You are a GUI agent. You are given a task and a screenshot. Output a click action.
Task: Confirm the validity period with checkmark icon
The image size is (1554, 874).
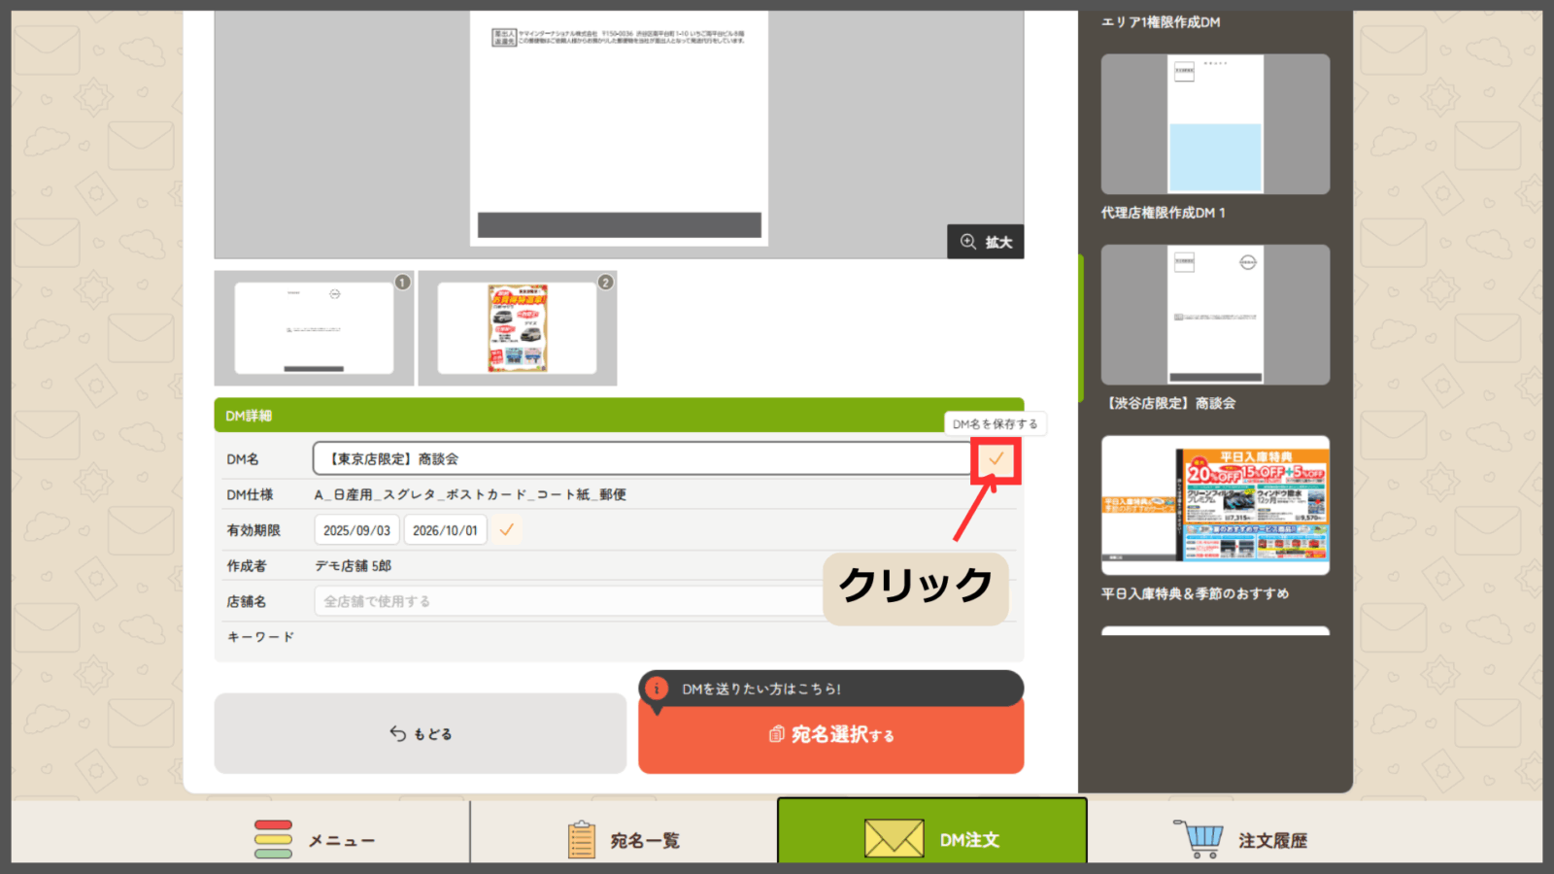click(x=506, y=530)
